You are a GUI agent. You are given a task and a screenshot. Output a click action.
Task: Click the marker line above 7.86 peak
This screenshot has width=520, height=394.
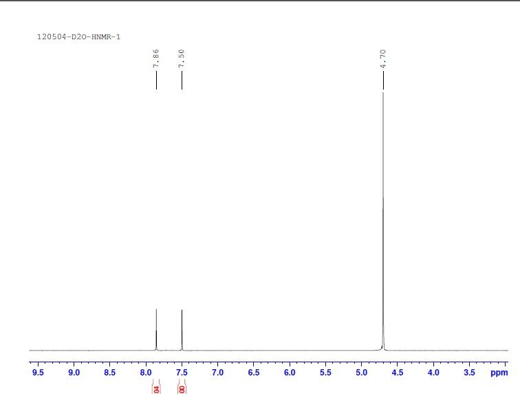[x=156, y=80]
